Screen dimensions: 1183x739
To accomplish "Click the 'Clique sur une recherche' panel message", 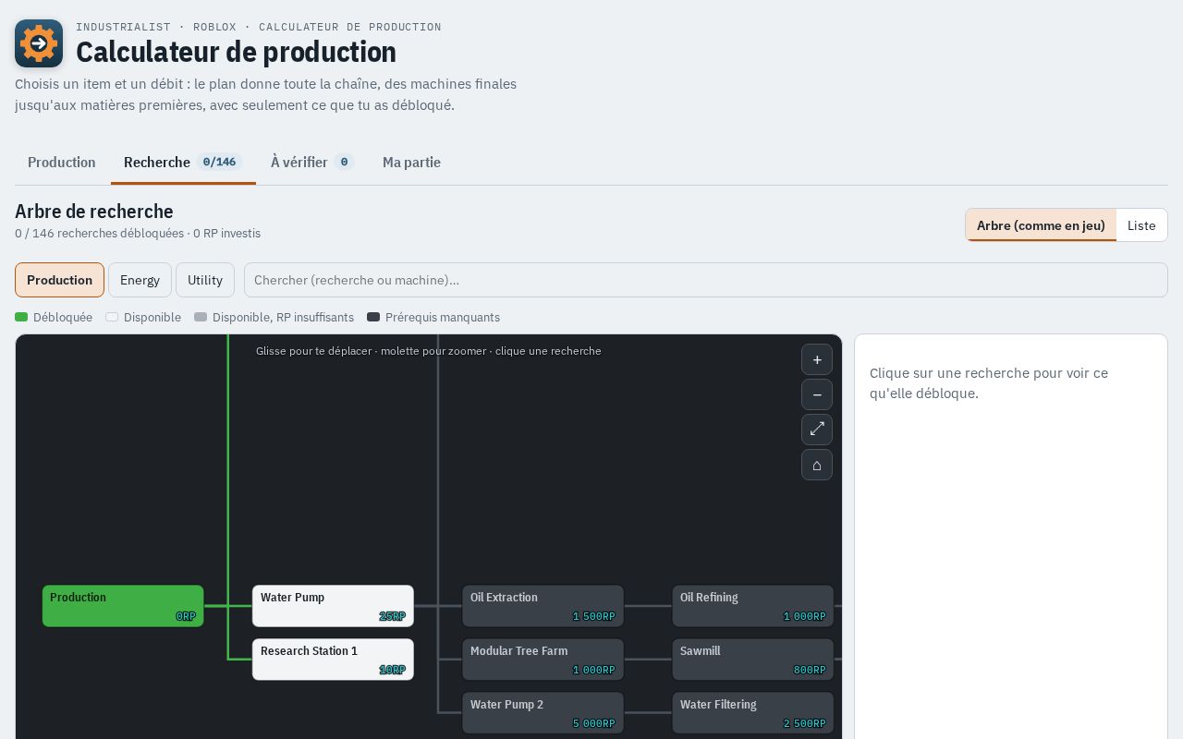I will click(989, 383).
